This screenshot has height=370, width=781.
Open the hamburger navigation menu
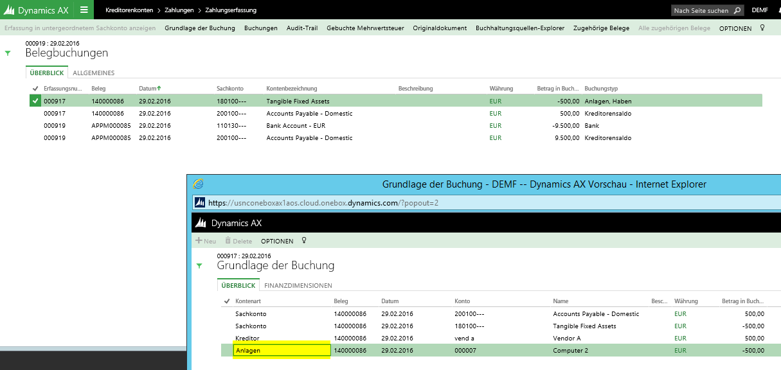84,10
